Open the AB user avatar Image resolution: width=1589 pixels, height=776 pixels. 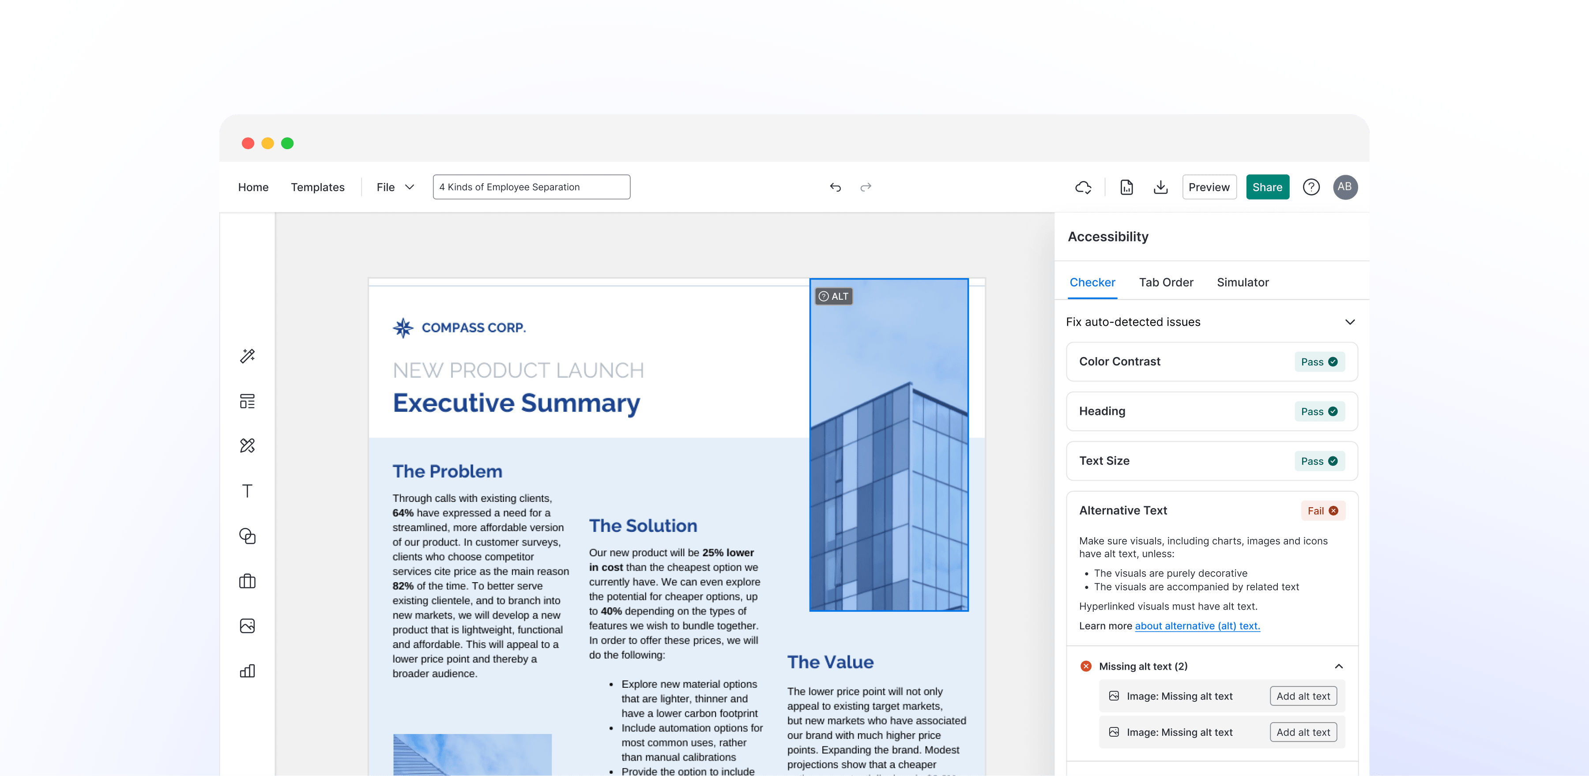click(x=1345, y=187)
